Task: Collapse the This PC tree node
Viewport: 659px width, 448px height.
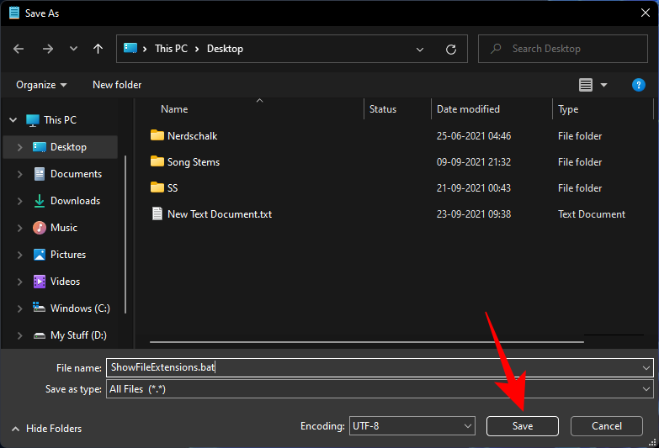Action: point(13,120)
